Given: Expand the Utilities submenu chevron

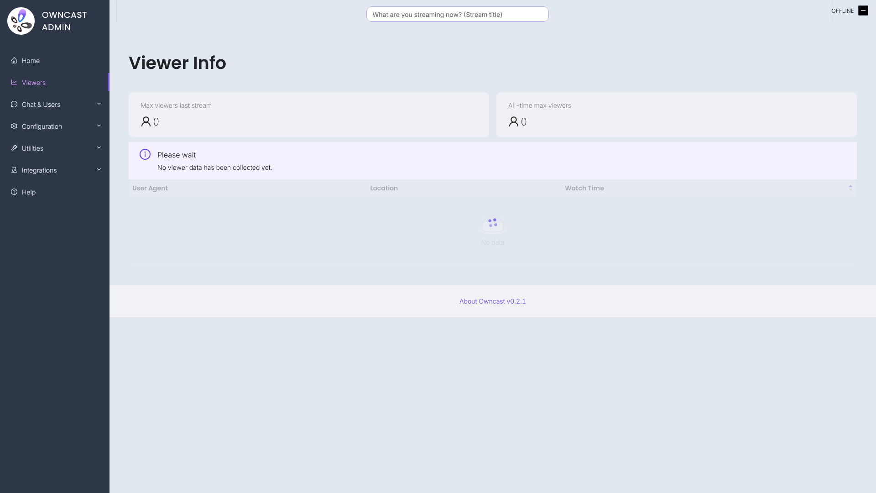Looking at the screenshot, I should pyautogui.click(x=99, y=148).
